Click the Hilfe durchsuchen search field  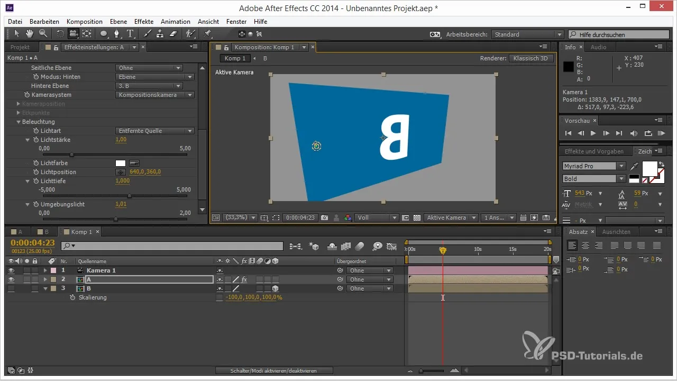pos(619,34)
